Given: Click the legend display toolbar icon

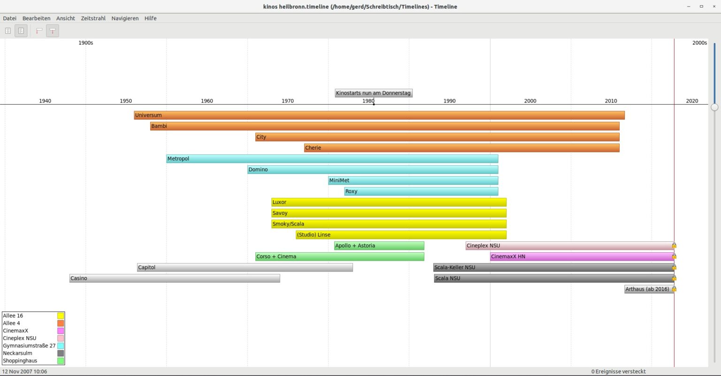Looking at the screenshot, I should coord(21,30).
